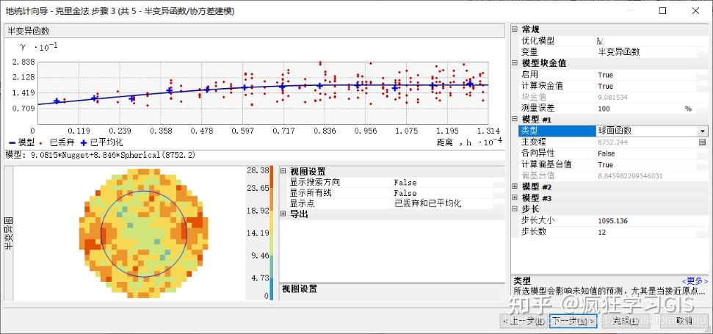
Task: Click the 14.19 color legend label
Action: coord(258,233)
